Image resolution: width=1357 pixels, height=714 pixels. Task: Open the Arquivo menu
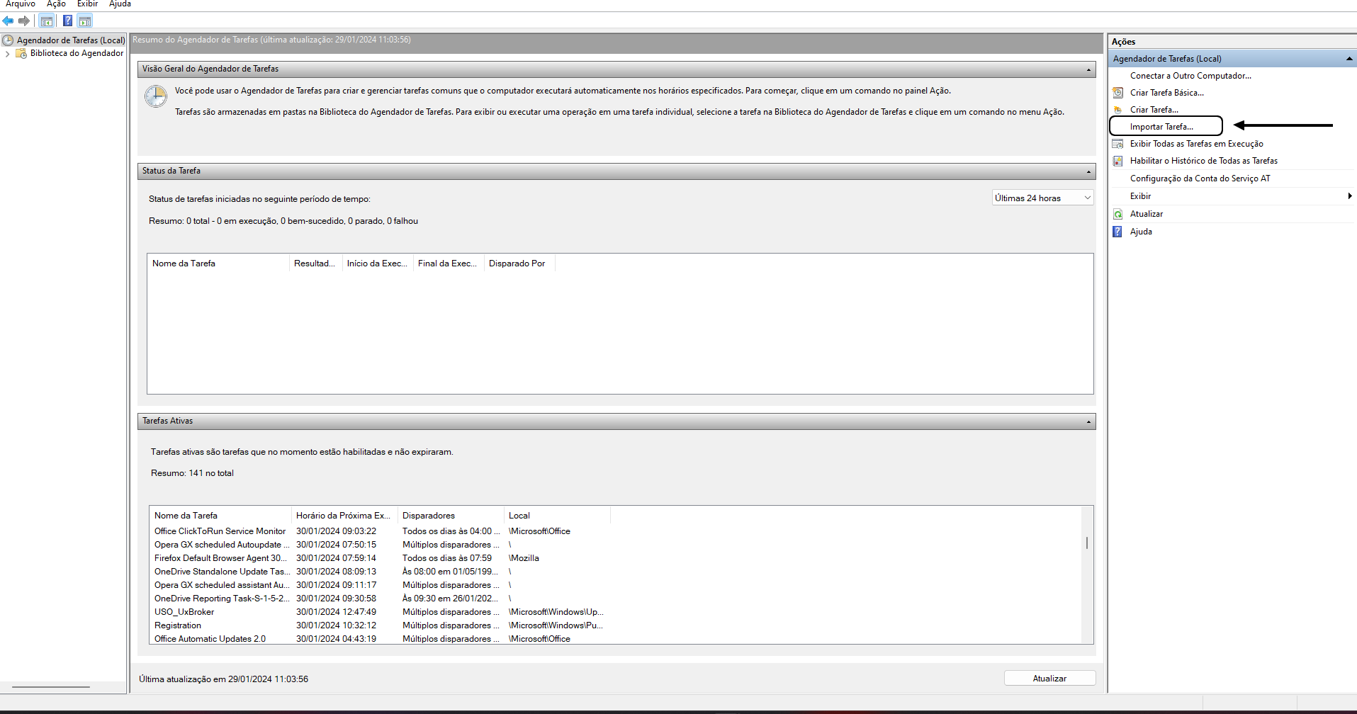coord(21,4)
